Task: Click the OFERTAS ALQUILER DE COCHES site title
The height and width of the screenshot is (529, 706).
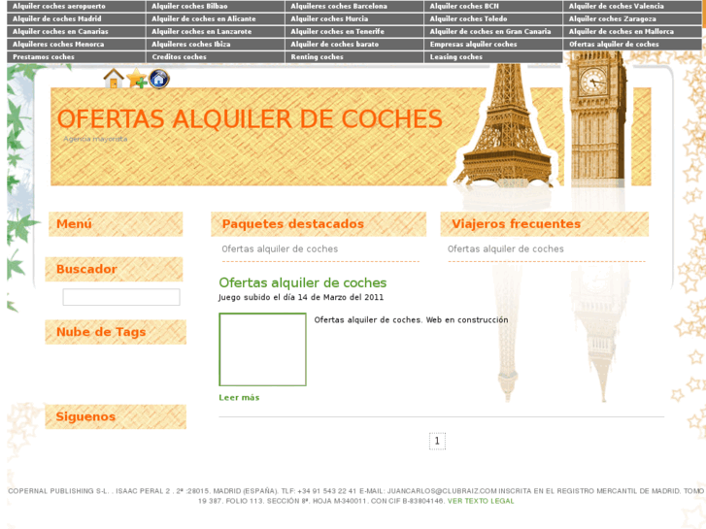Action: click(x=250, y=119)
